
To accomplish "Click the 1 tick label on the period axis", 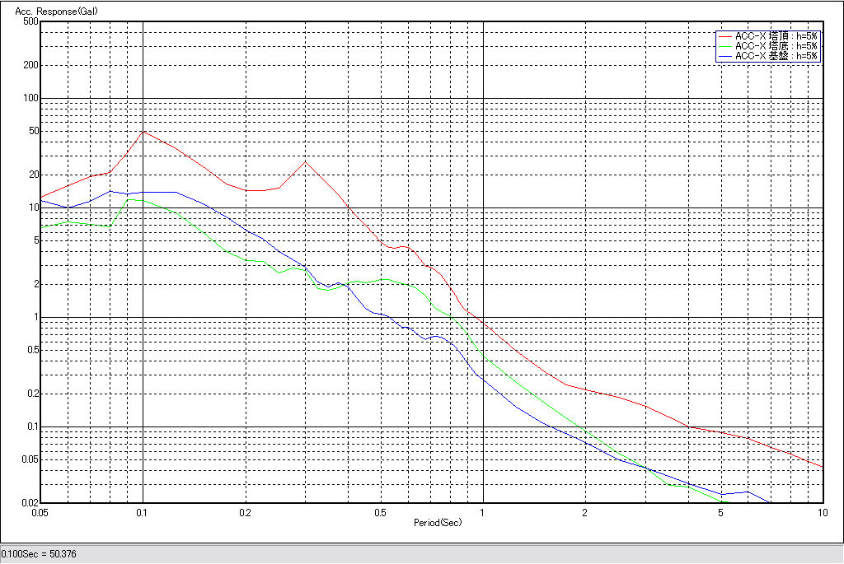I will [483, 513].
